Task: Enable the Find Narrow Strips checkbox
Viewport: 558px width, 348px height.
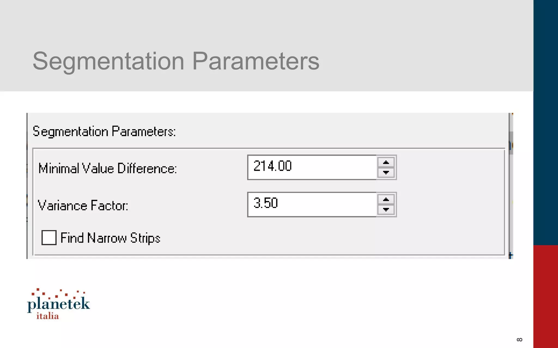Action: pyautogui.click(x=49, y=237)
